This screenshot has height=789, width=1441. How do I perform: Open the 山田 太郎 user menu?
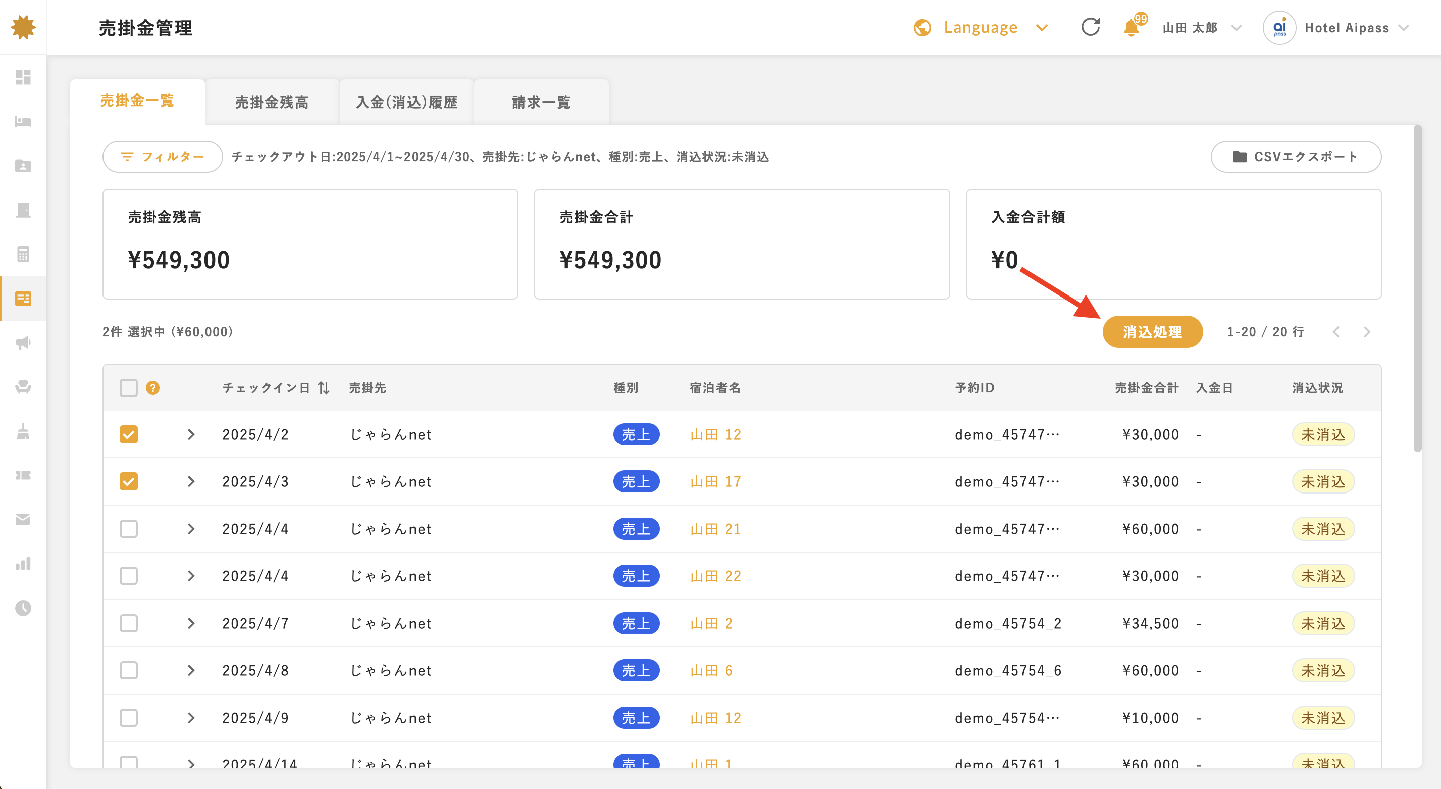coord(1201,28)
